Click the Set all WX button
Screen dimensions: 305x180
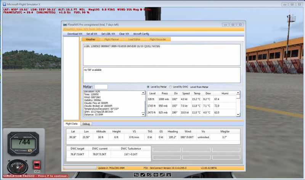pyautogui.click(x=92, y=34)
